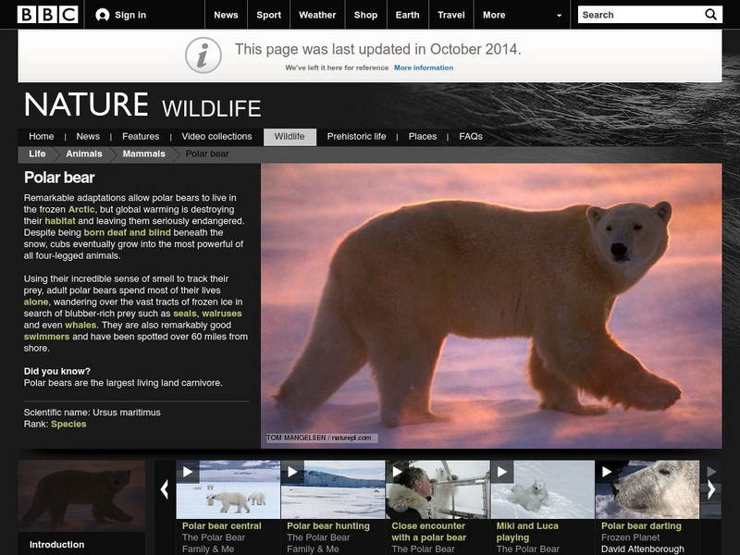
Task: Advance the video carousel with the right arrow
Action: pyautogui.click(x=711, y=489)
